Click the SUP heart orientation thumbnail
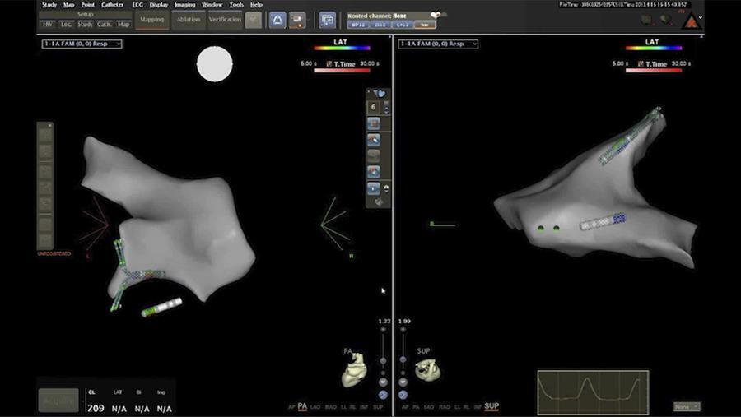Image resolution: width=741 pixels, height=417 pixels. [x=427, y=369]
